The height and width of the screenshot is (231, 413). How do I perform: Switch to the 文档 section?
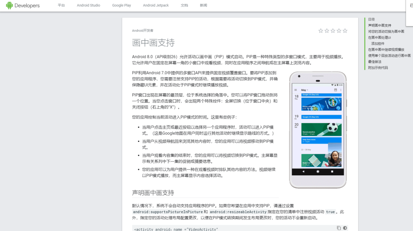[x=184, y=5]
